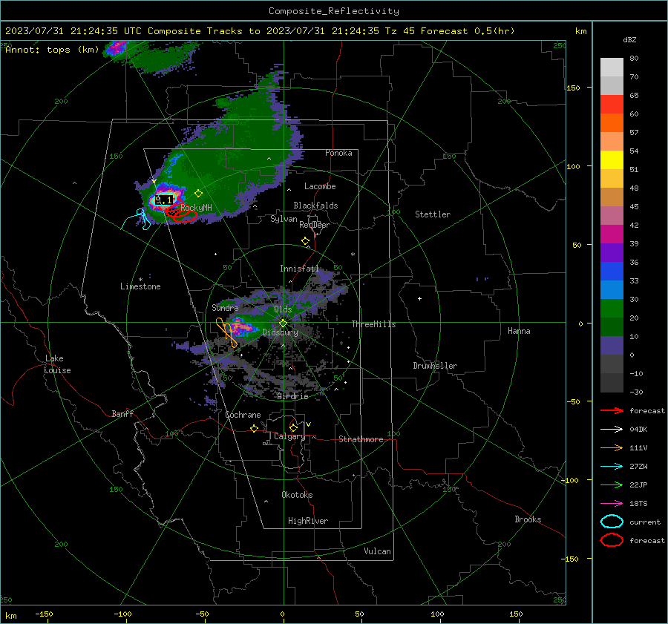The width and height of the screenshot is (668, 624).
Task: Pick the red 65-60 dBZ swatch
Action: (x=612, y=105)
